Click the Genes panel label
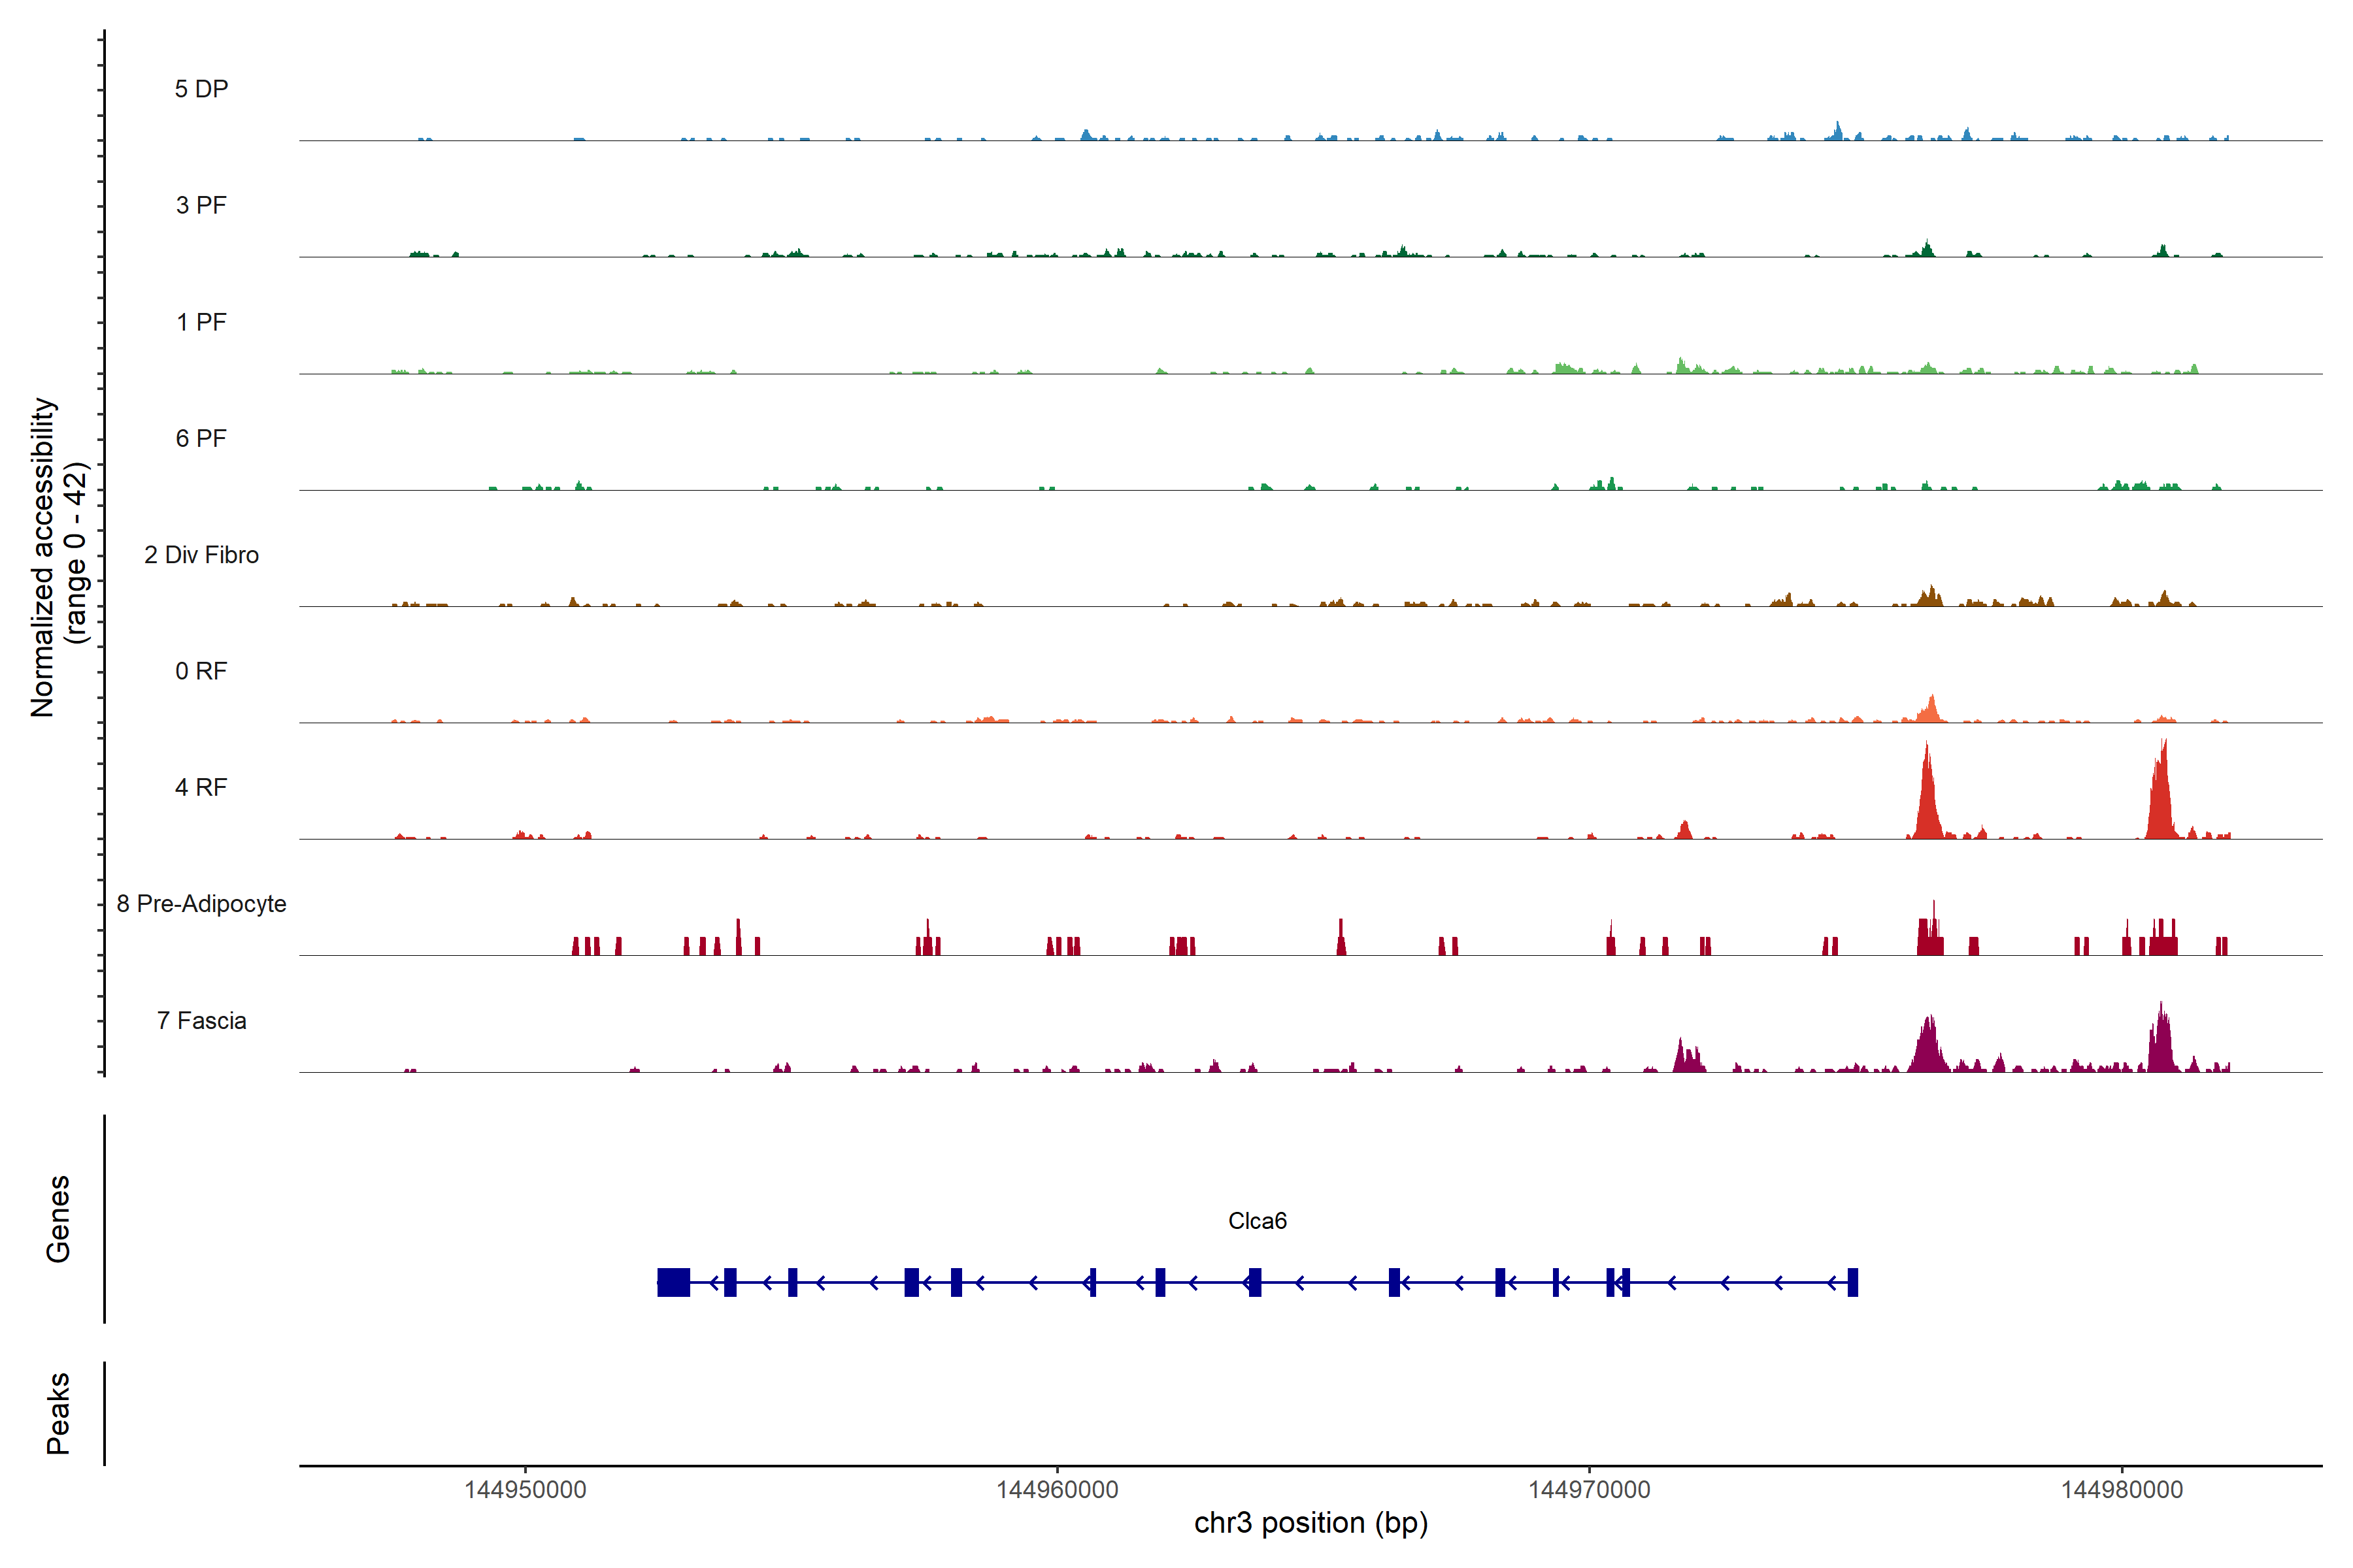This screenshot has height=1568, width=2353. (x=58, y=1219)
